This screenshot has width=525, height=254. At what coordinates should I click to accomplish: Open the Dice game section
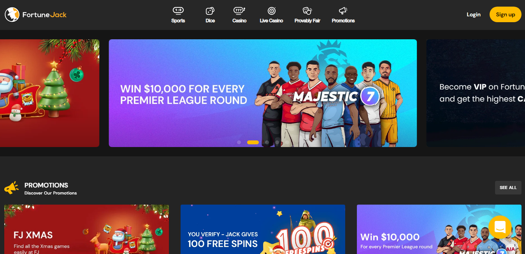coord(210,15)
